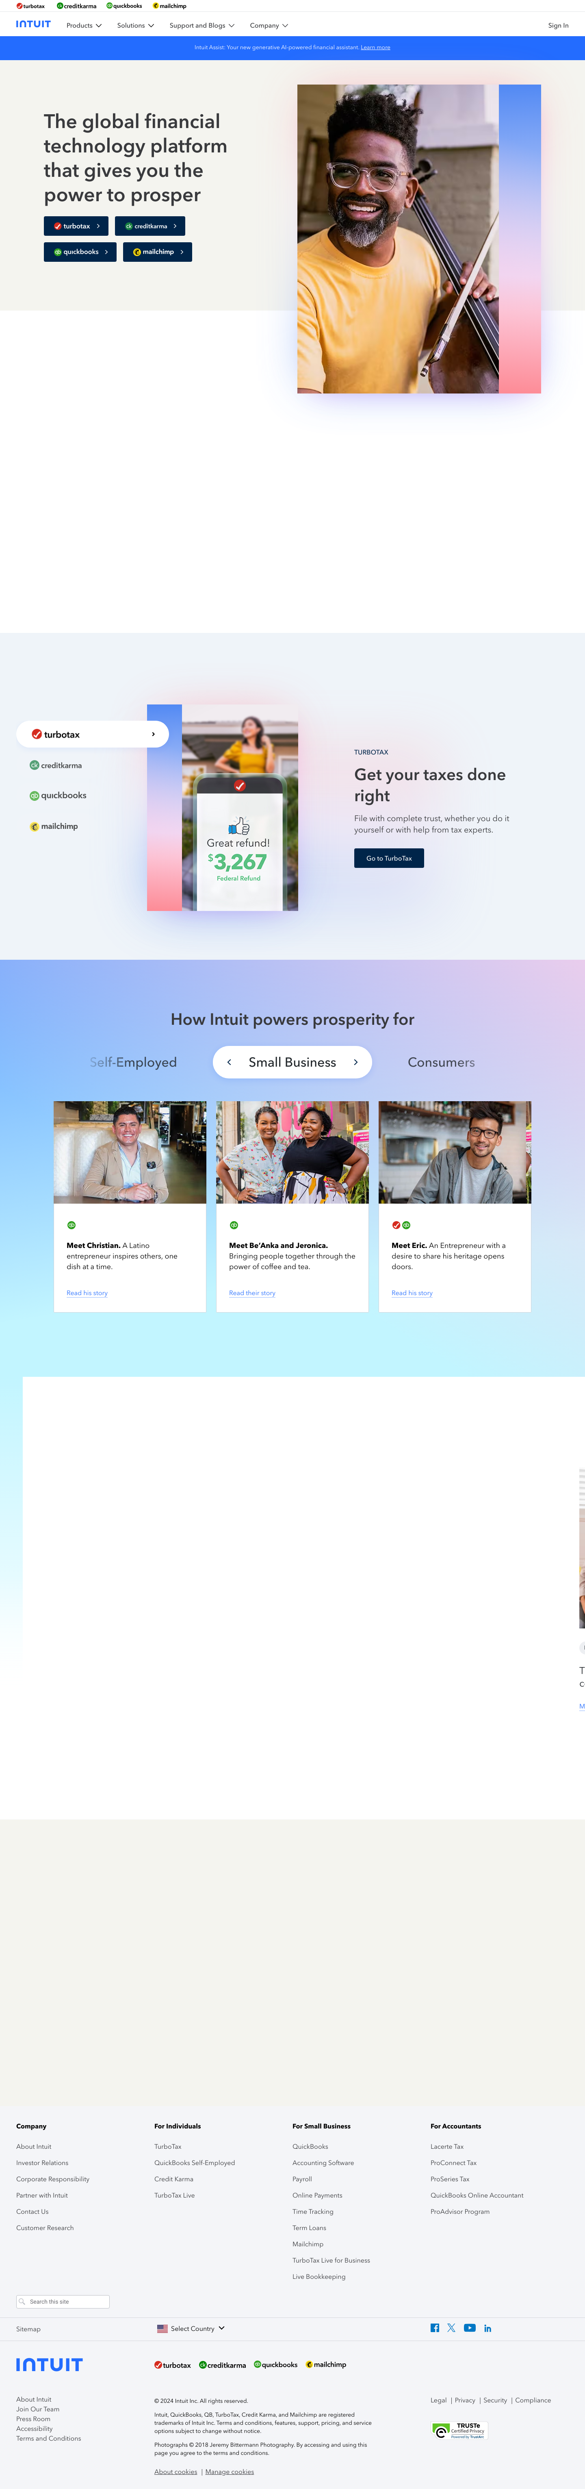Click the Learn more banner link

pos(375,47)
